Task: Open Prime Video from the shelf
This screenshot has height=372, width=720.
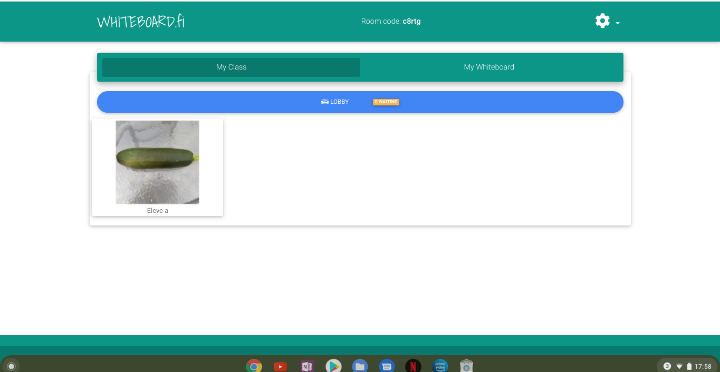Action: 440,366
